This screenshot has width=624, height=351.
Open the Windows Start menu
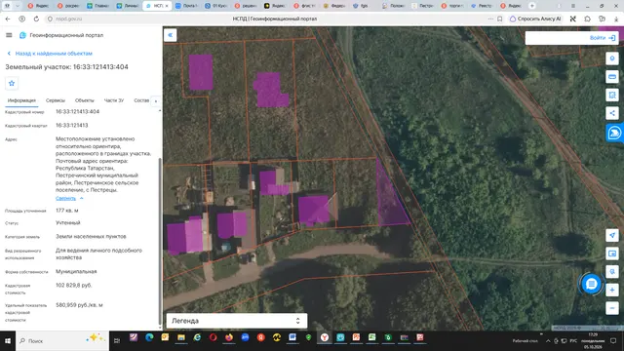point(8,341)
